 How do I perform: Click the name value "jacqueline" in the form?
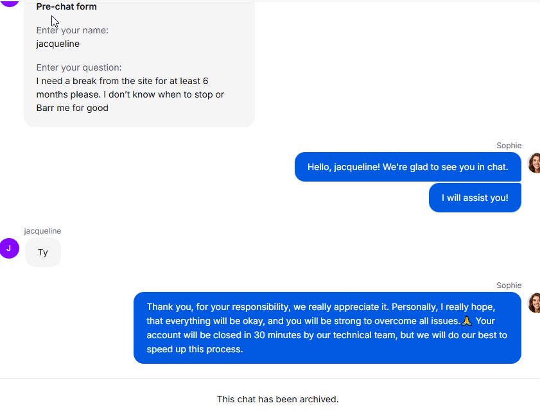point(58,44)
